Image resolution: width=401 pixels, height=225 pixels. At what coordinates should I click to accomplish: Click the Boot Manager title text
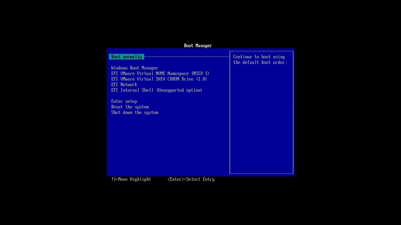pos(198,46)
